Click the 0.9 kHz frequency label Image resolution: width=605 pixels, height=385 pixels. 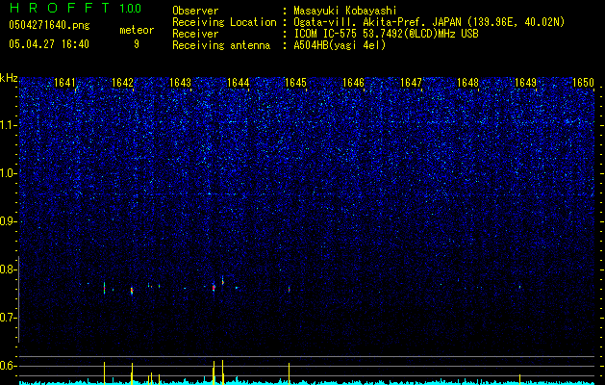point(8,221)
